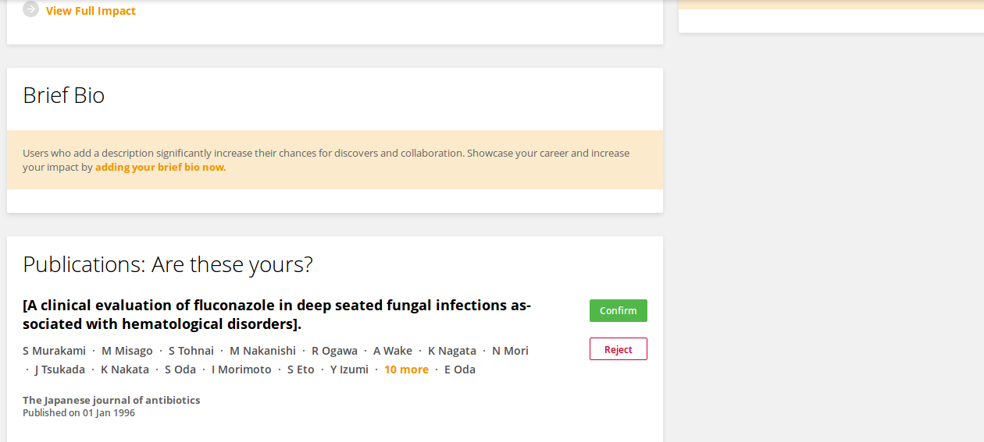Select author S Tohnai

[x=191, y=351]
